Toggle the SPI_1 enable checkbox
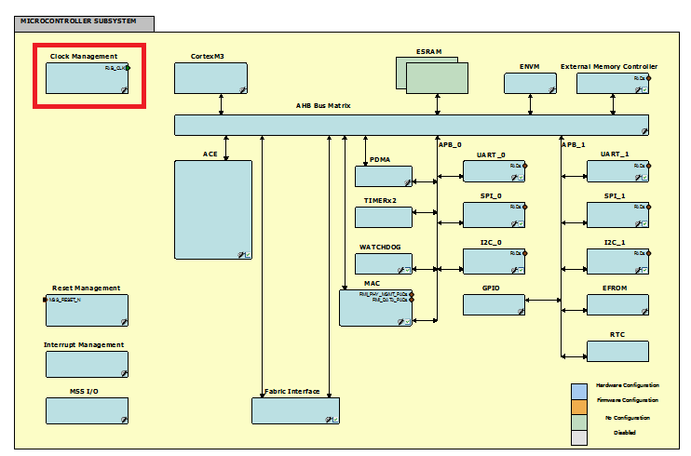691x456 pixels. (644, 223)
